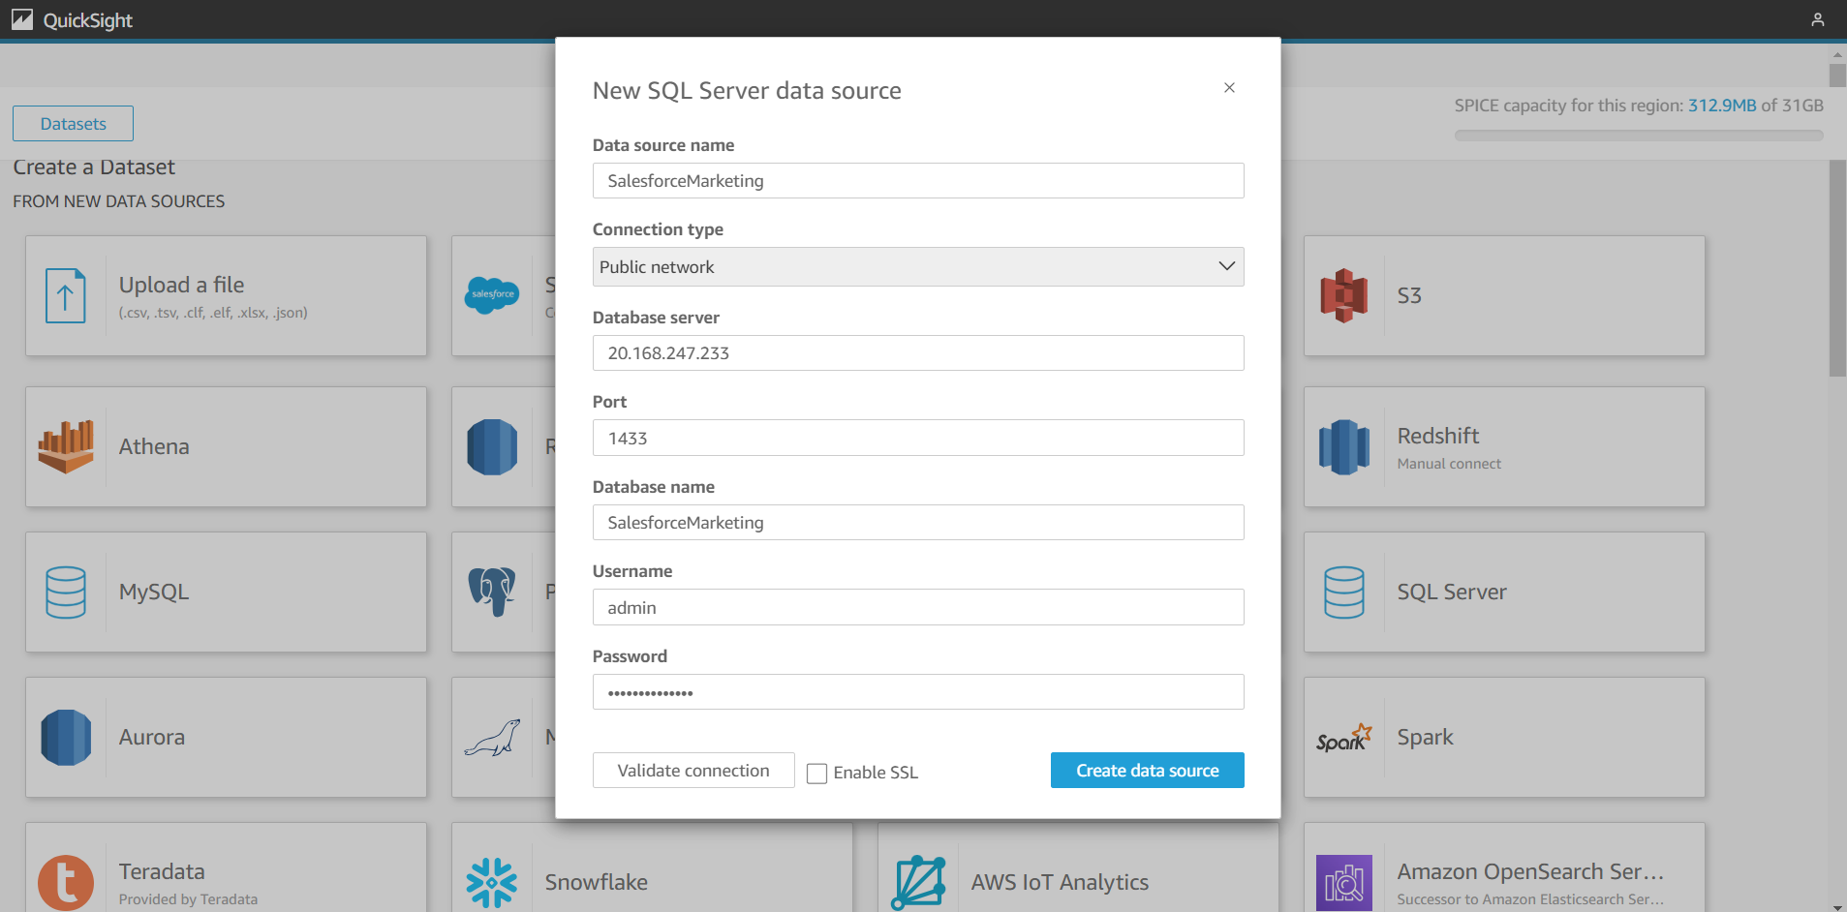Click Create data source button
The height and width of the screenshot is (912, 1847).
tap(1148, 771)
